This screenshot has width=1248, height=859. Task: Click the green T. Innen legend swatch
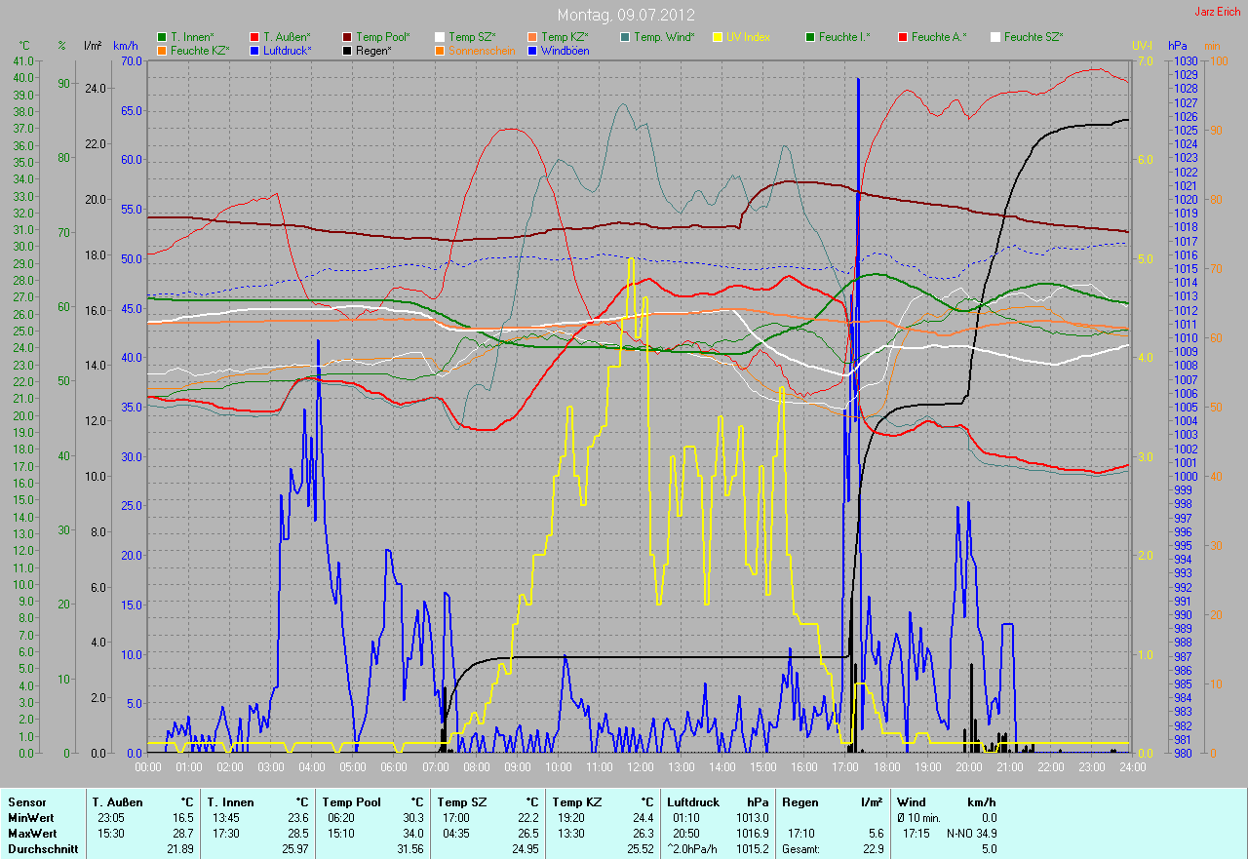162,37
